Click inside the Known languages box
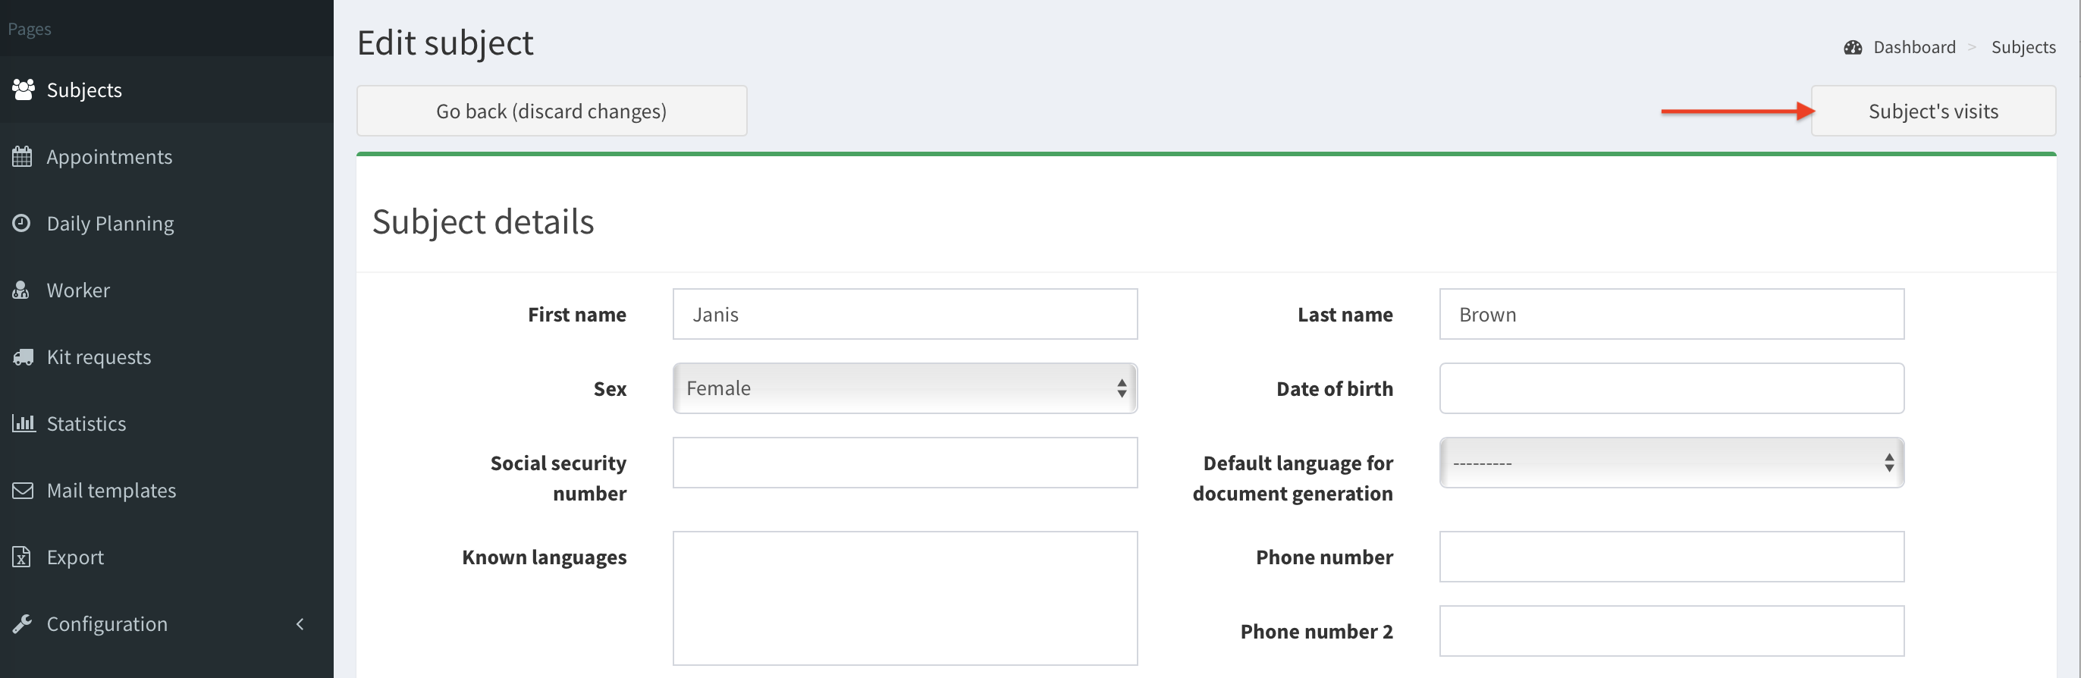Image resolution: width=2081 pixels, height=678 pixels. [904, 598]
